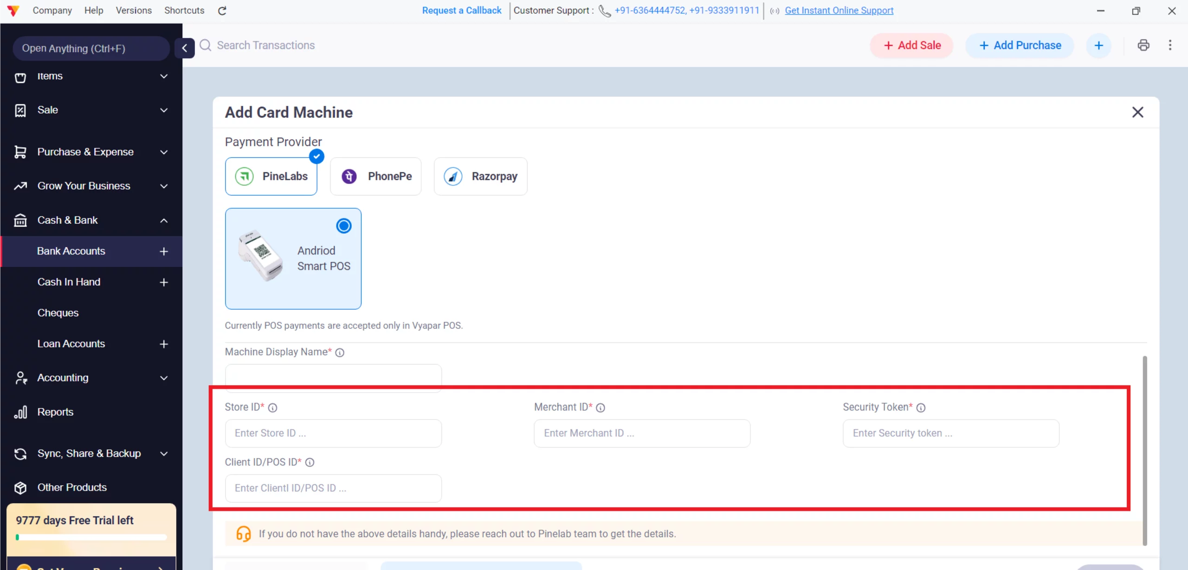Viewport: 1188px width, 570px height.
Task: Click the support phone numbers link
Action: point(687,10)
